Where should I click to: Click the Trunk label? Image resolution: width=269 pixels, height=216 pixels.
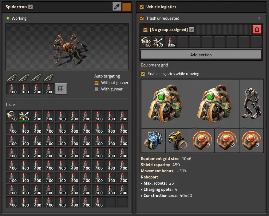10,104
